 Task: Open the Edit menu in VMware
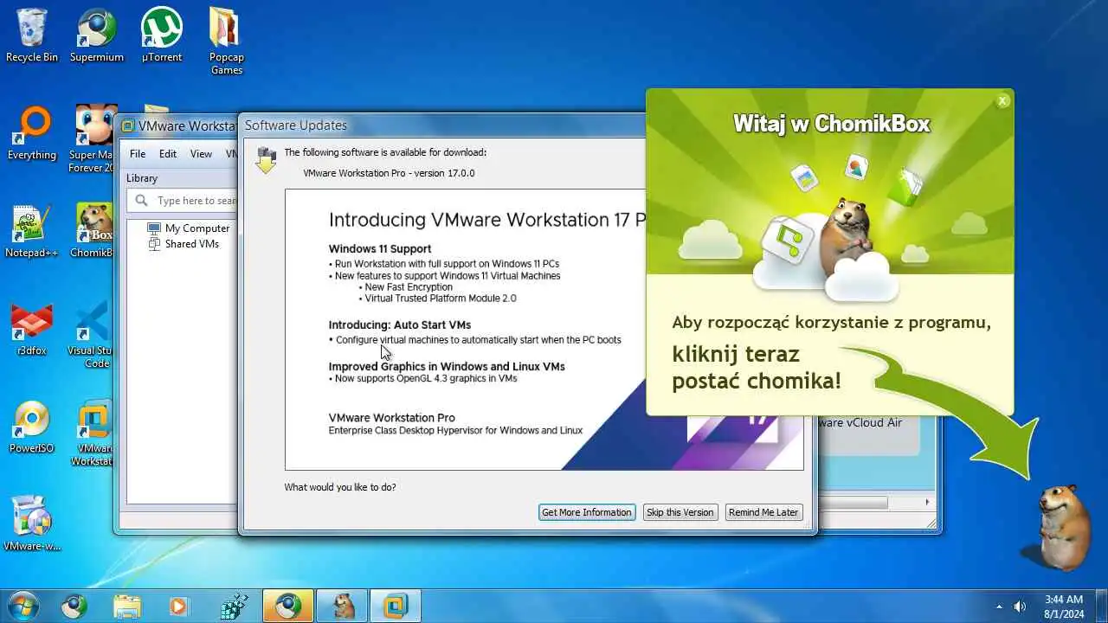[168, 153]
